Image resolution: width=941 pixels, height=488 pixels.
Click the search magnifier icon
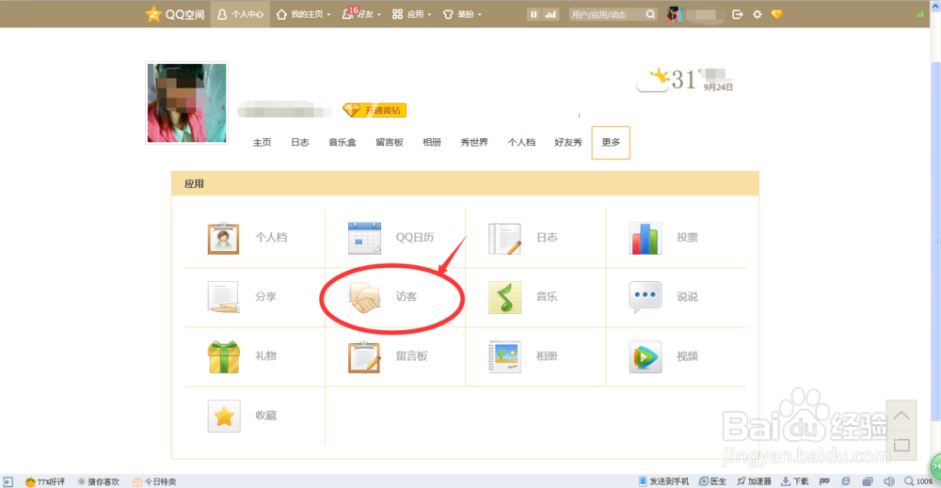[650, 14]
